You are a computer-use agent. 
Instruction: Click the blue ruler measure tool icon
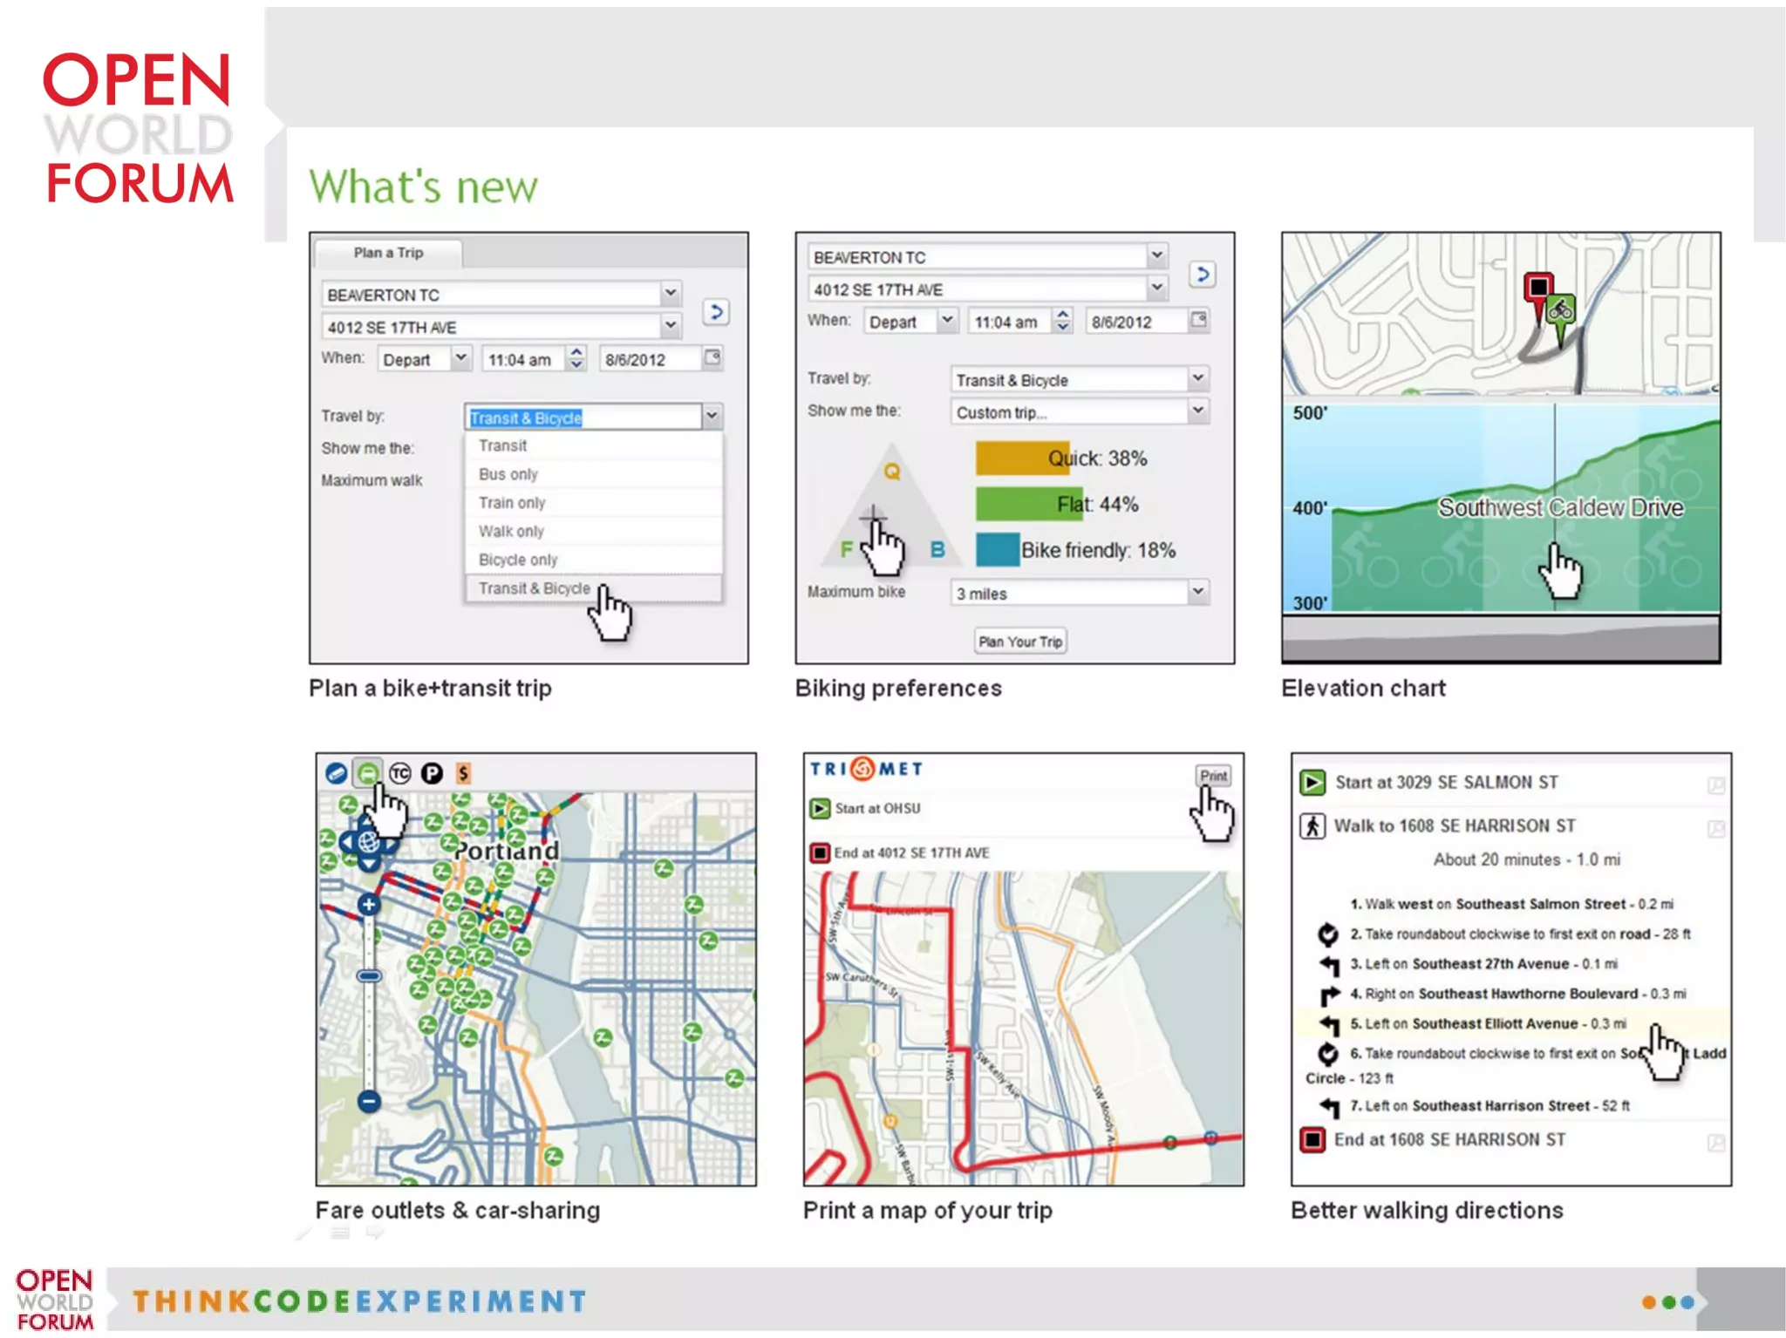click(x=337, y=773)
